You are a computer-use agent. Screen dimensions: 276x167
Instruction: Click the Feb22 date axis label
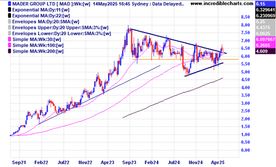[41, 162]
